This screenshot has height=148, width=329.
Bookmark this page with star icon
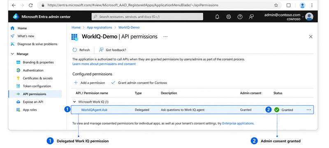point(276,5)
